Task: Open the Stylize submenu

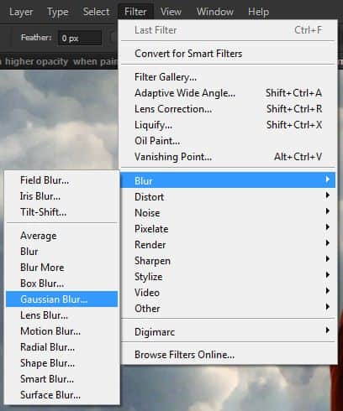Action: point(228,277)
